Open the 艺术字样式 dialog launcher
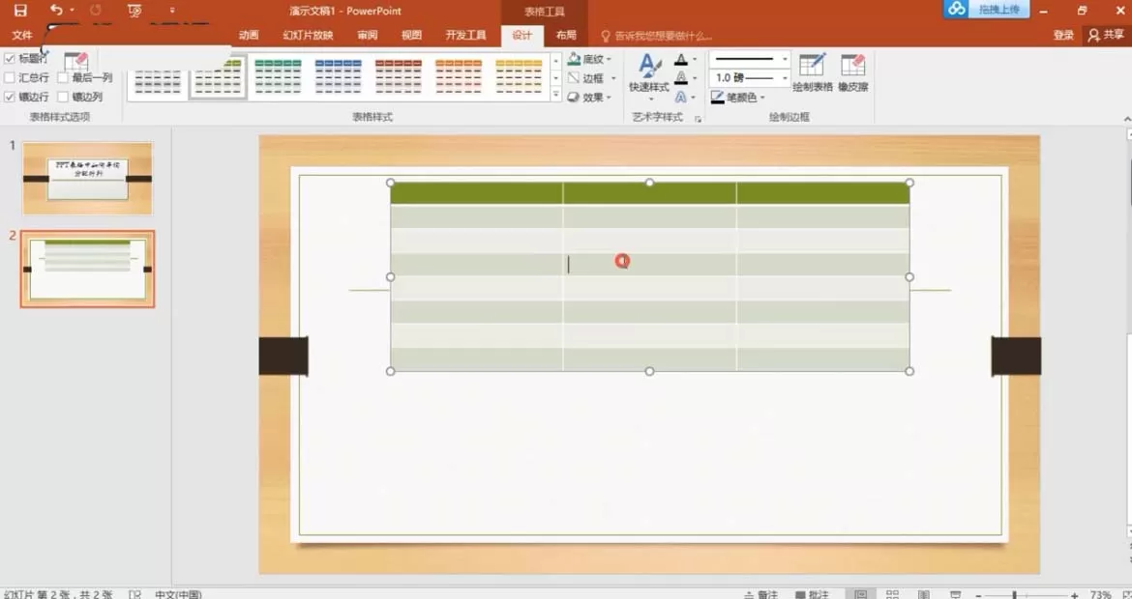 (699, 119)
